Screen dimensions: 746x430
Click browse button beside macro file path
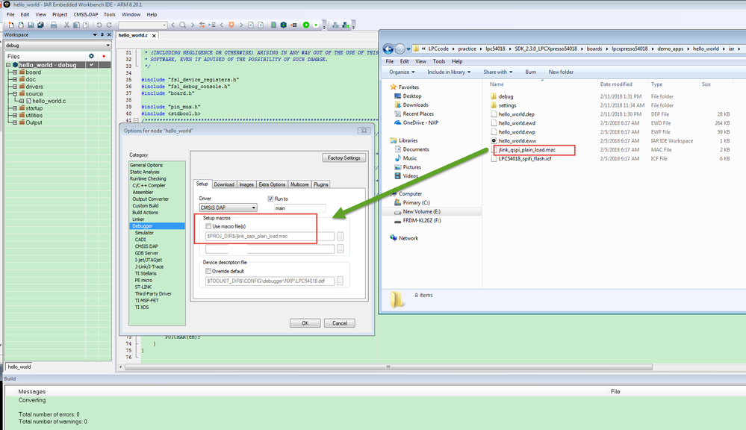pyautogui.click(x=341, y=237)
